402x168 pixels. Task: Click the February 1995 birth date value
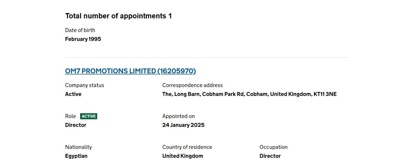click(x=83, y=39)
